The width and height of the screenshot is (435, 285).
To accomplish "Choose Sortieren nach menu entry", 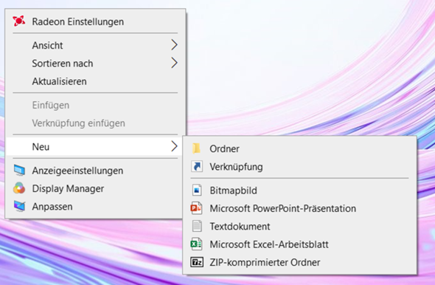I will [95, 63].
